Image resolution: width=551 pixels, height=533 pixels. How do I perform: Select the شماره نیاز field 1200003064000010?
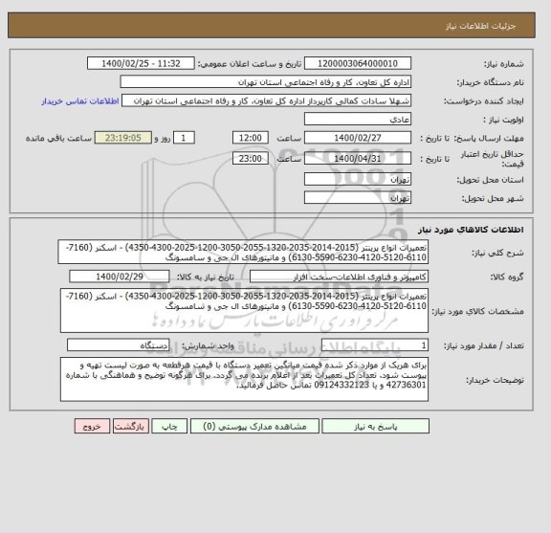click(x=358, y=64)
